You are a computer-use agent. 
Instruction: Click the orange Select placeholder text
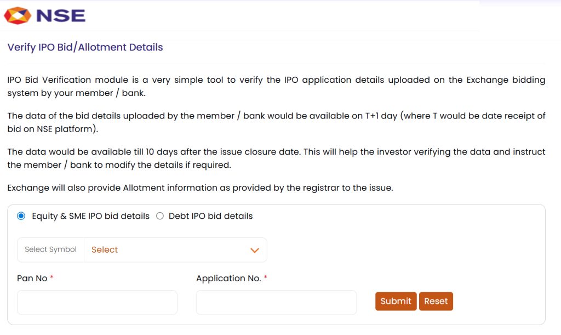coord(105,249)
